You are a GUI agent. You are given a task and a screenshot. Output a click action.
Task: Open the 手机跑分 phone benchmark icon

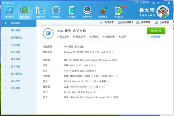(x=72, y=12)
